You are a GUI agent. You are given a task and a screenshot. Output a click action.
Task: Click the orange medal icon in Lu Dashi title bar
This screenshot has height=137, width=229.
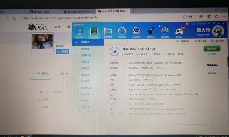187,24
